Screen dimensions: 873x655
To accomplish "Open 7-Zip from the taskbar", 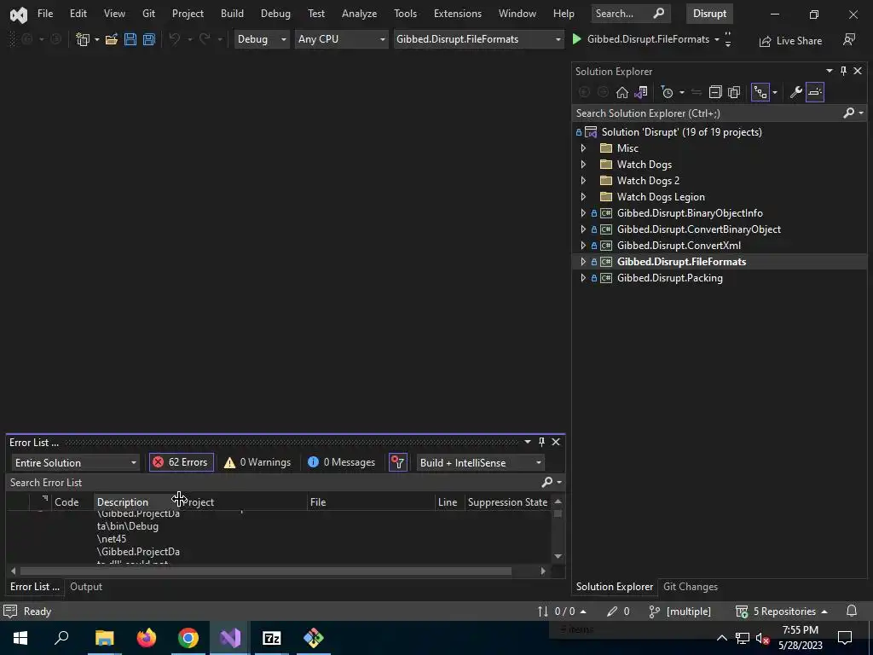I will (272, 638).
